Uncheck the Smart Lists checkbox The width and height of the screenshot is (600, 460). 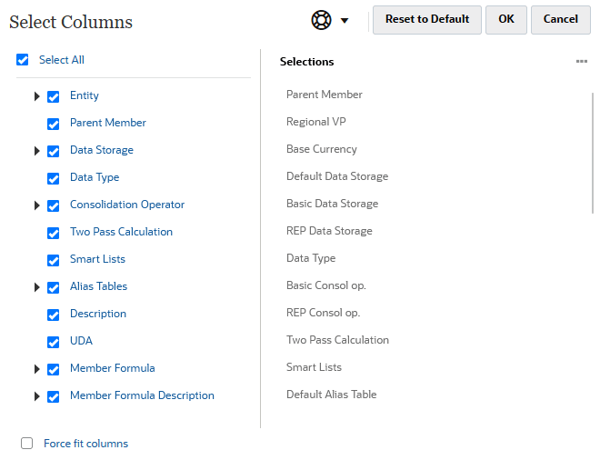tap(54, 260)
